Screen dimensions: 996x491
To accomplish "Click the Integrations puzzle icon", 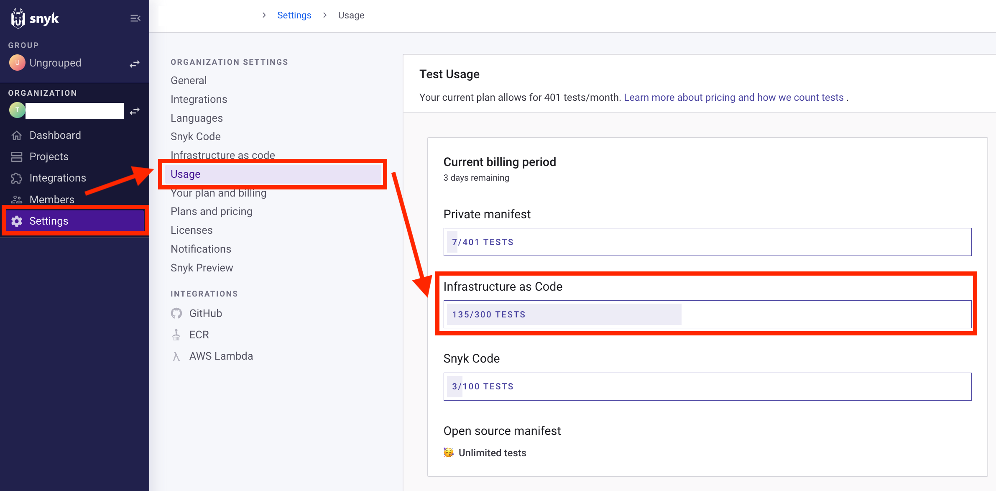I will tap(17, 178).
